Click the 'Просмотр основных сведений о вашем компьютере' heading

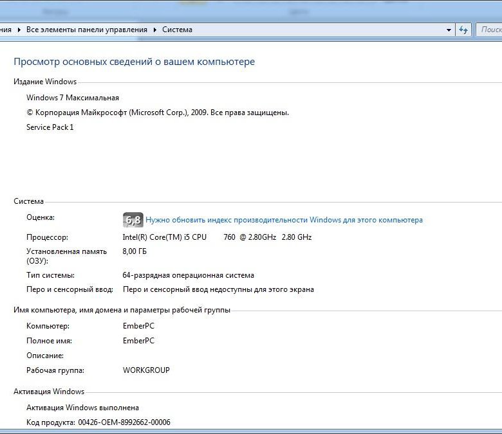click(134, 62)
